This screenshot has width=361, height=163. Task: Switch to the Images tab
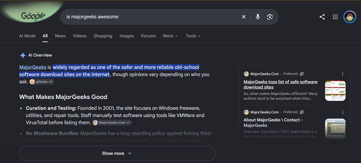coord(127,36)
